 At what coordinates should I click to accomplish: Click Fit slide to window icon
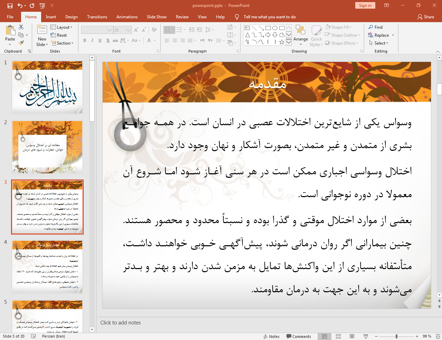click(x=438, y=336)
